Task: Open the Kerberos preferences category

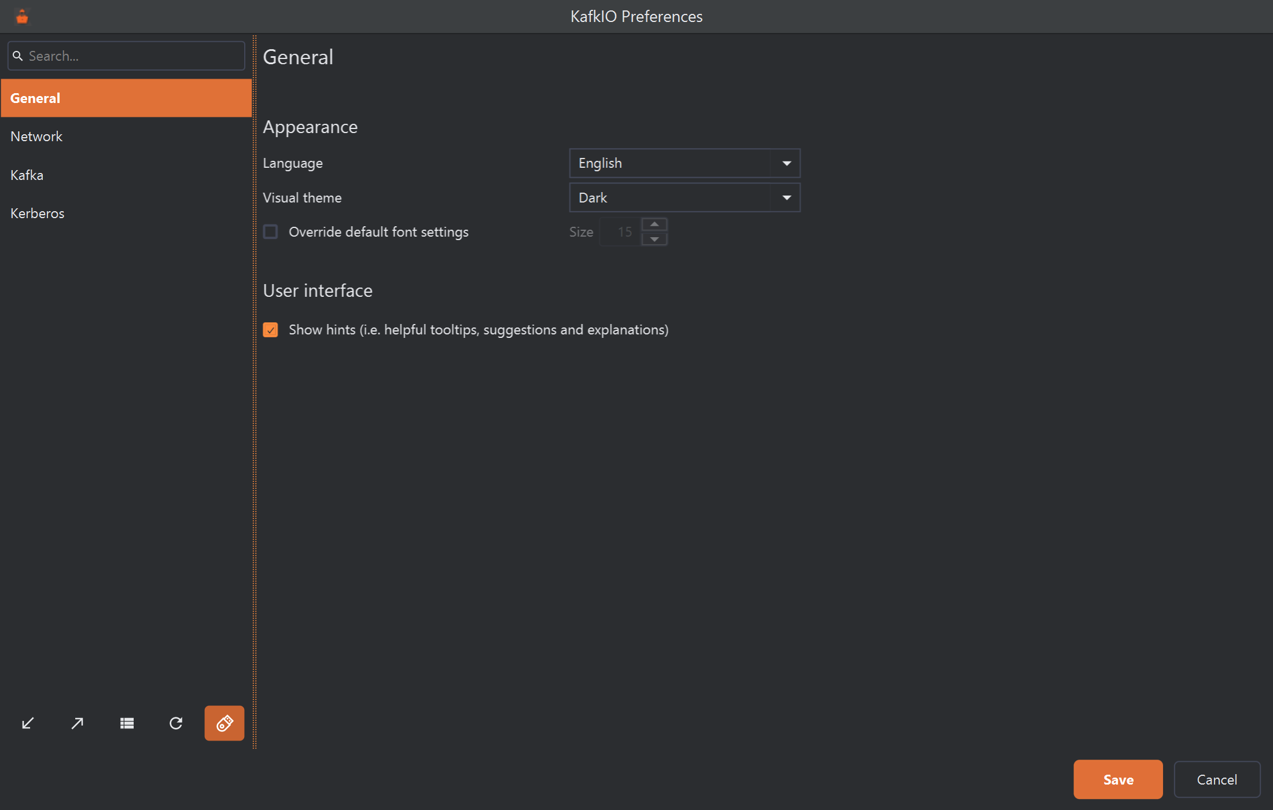Action: [x=126, y=213]
